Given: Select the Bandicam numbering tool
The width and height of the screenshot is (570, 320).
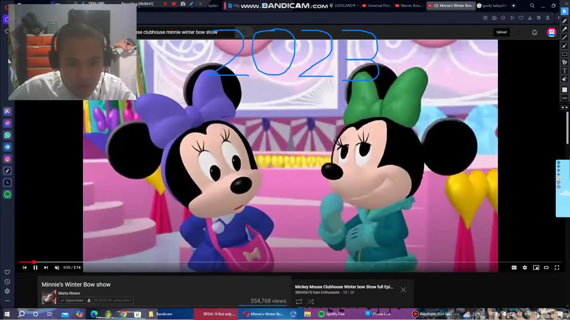Looking at the screenshot, I should 565,62.
